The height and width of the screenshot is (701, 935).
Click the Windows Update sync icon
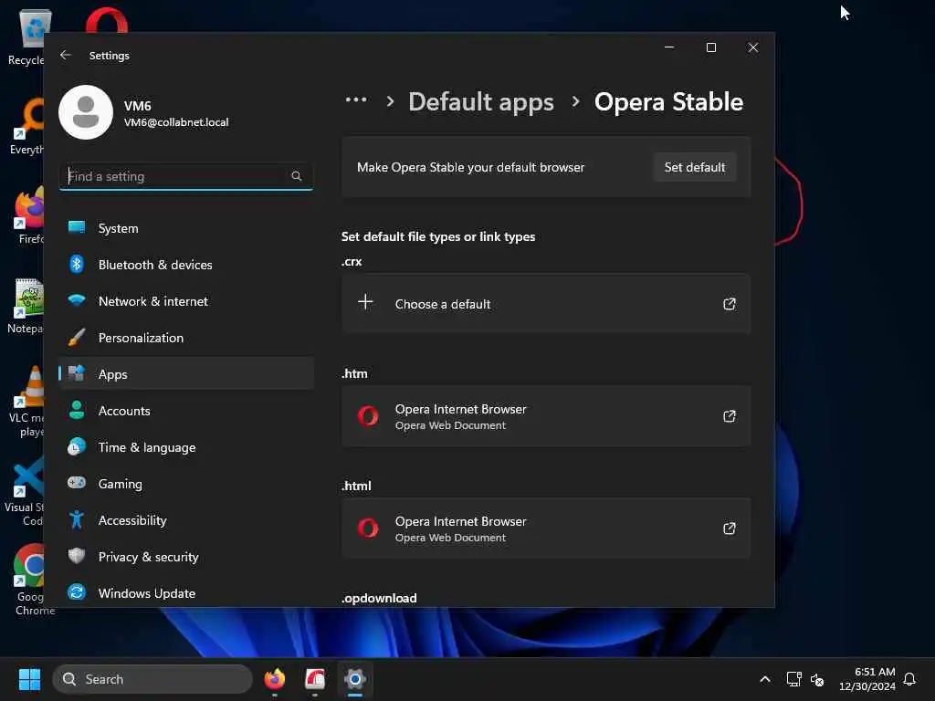(77, 591)
